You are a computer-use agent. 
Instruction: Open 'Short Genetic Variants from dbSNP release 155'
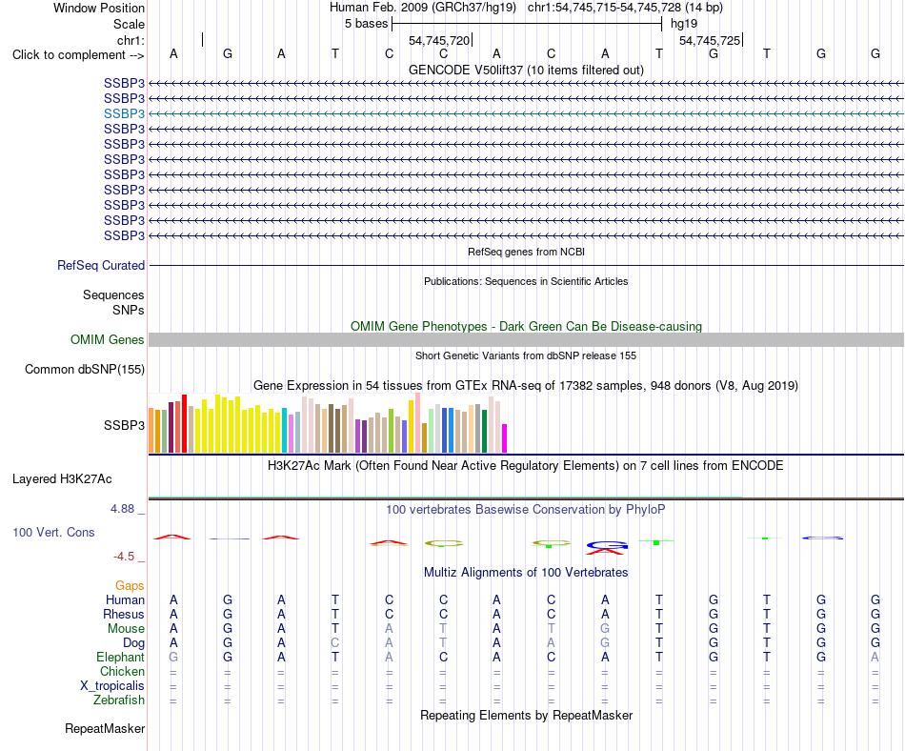(526, 355)
